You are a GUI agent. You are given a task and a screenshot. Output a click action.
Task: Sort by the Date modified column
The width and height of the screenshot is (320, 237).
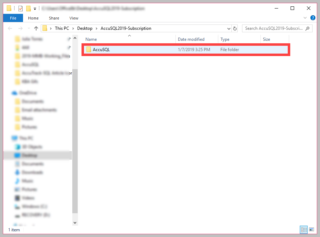191,39
